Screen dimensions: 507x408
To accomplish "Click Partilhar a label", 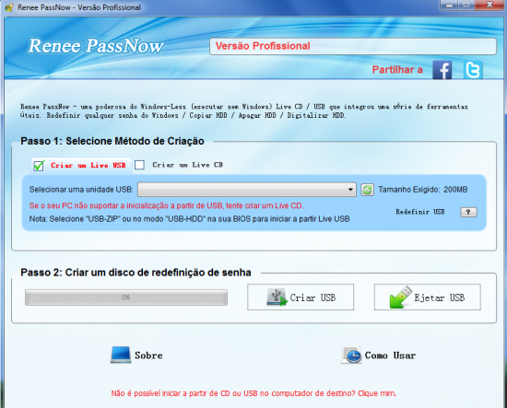I will [397, 70].
